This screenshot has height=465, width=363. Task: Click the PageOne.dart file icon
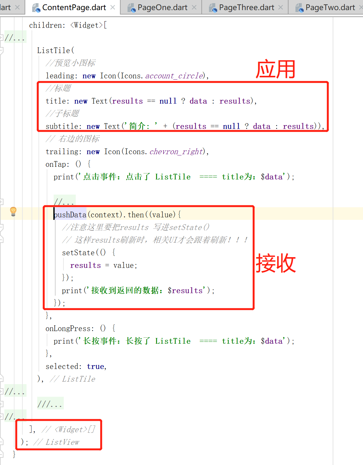coord(132,8)
